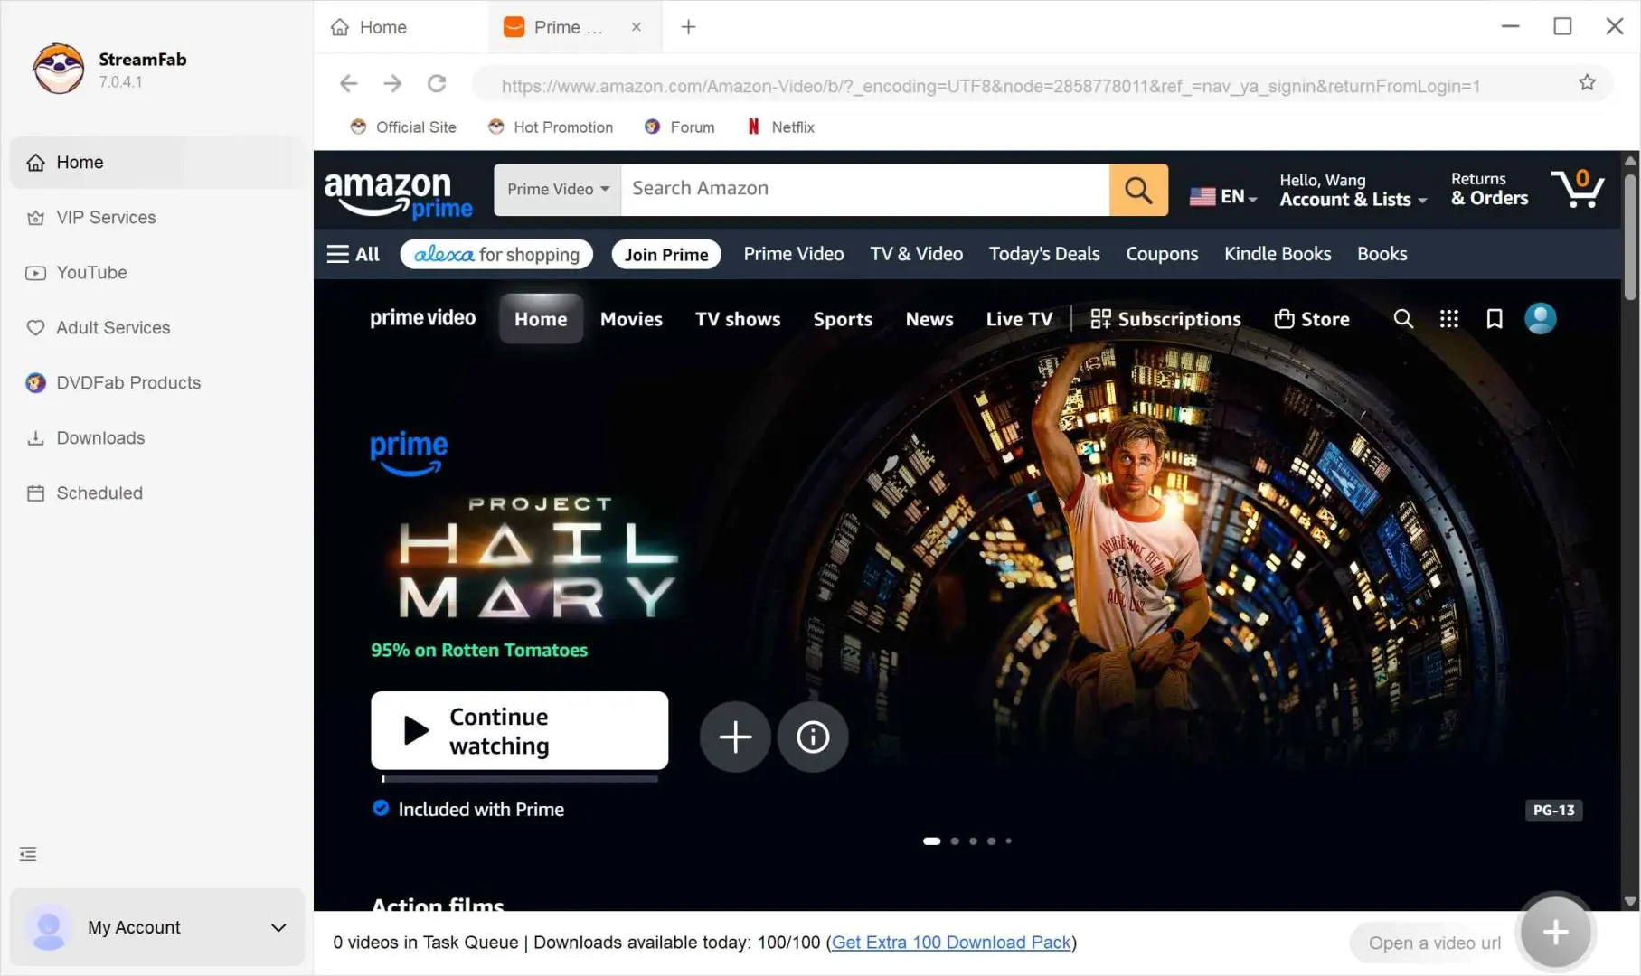Reload the current page
1641x976 pixels.
(x=437, y=84)
